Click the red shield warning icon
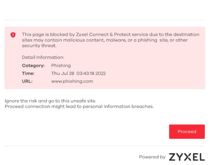The height and width of the screenshot is (165, 210). (x=13, y=35)
